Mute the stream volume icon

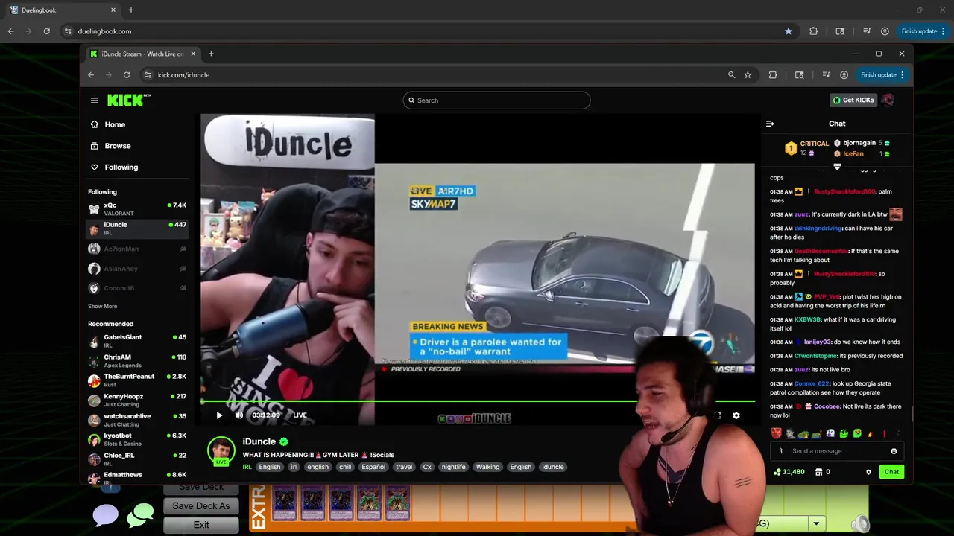tap(238, 415)
